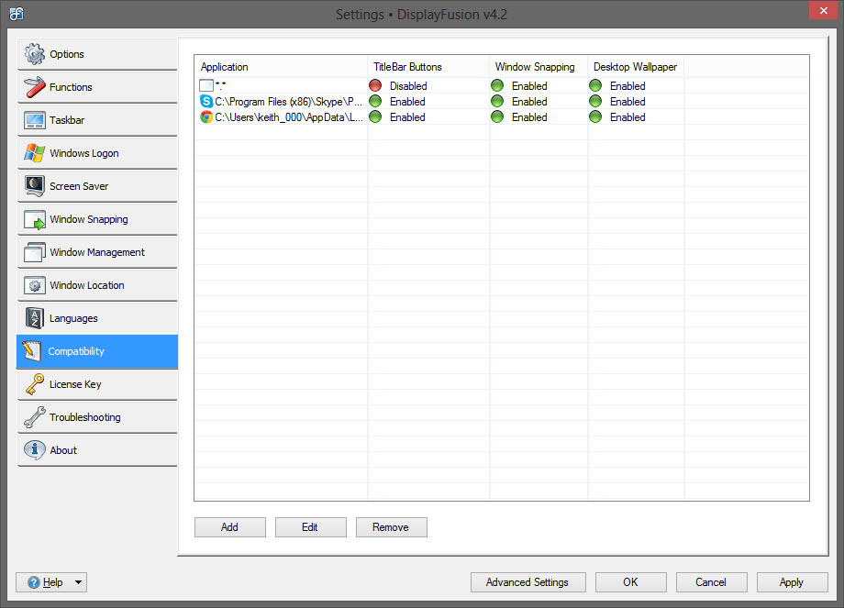Click Skype's green Window Snapping status indicator
Screen dimensions: 844x608
click(497, 102)
